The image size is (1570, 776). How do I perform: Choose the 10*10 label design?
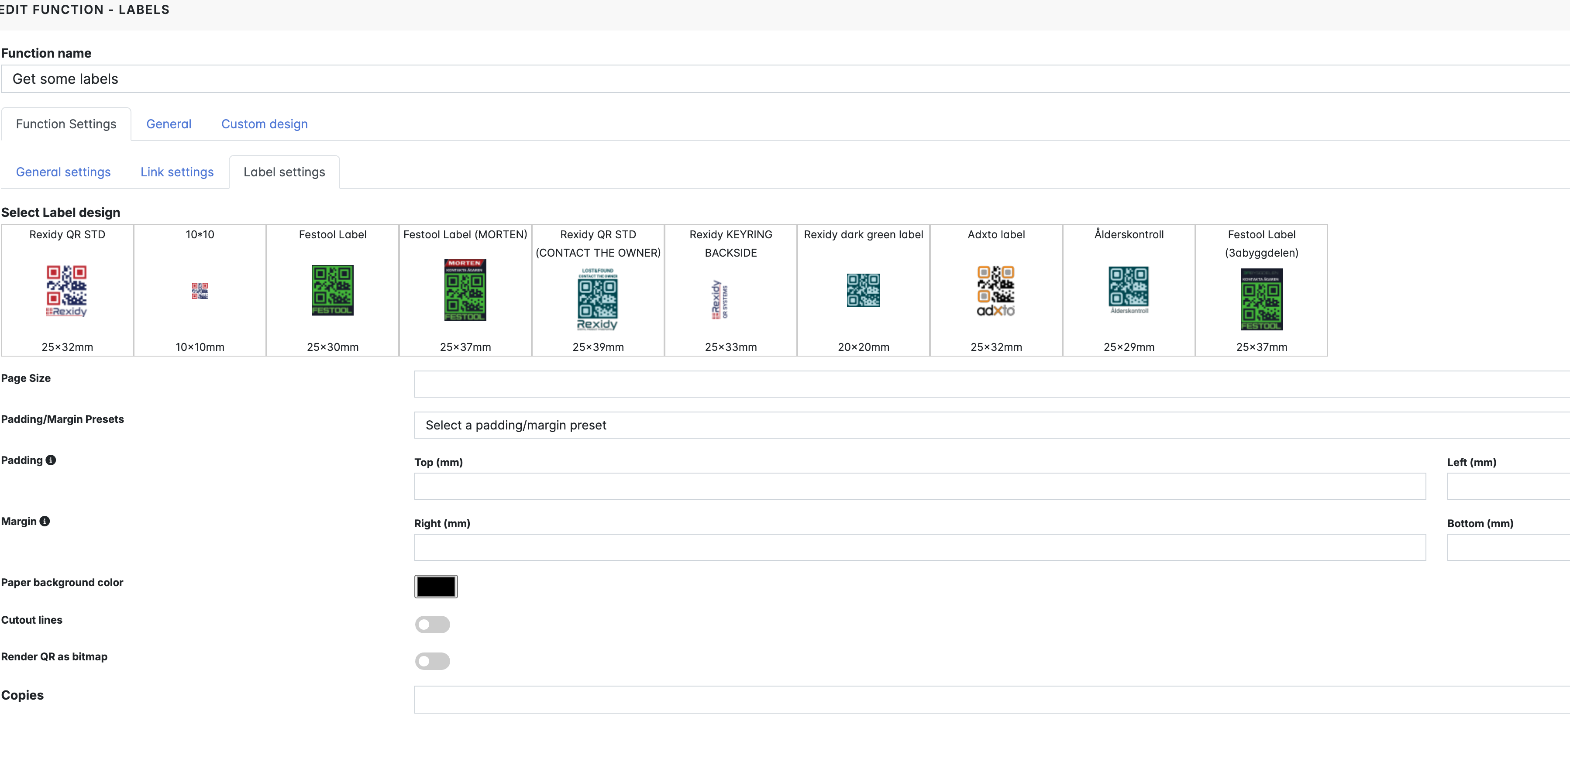(200, 290)
